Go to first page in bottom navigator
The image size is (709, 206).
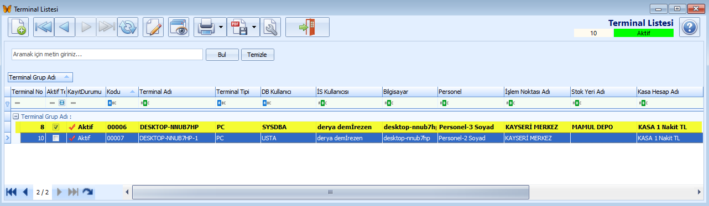(x=11, y=192)
